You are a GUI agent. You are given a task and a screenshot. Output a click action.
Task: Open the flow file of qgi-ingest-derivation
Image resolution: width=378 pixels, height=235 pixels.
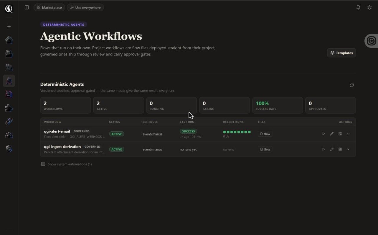[265, 149]
